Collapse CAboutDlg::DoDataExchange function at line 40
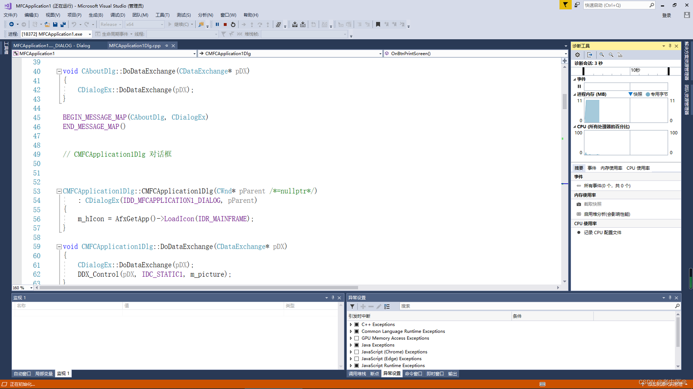Image resolution: width=693 pixels, height=389 pixels. click(x=59, y=72)
